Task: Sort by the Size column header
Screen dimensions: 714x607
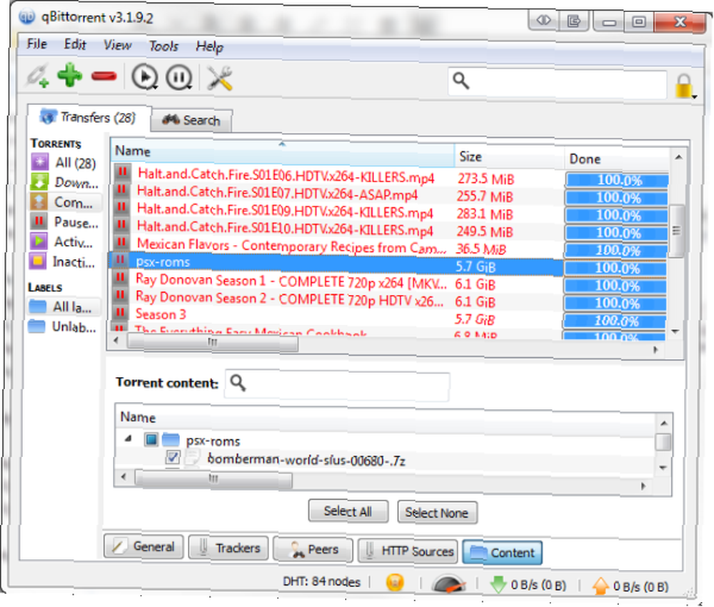Action: pyautogui.click(x=510, y=157)
